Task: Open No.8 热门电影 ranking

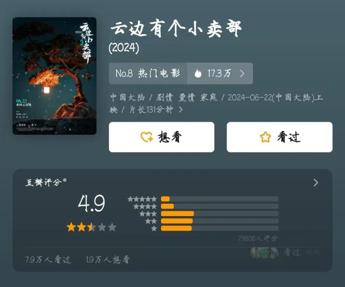Action: (148, 73)
